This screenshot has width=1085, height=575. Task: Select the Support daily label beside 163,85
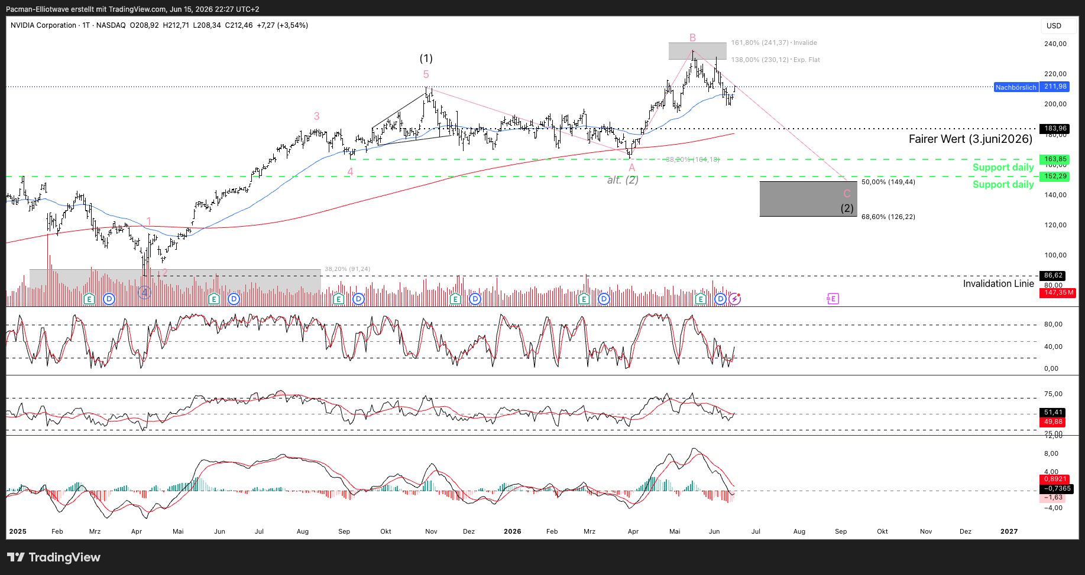tap(1003, 168)
